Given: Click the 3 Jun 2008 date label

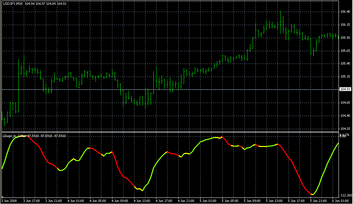Looking at the screenshot, I should 9,201.
